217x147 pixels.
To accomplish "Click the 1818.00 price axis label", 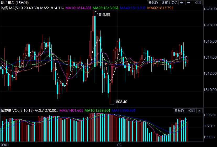I will pyautogui.click(x=210, y=25).
